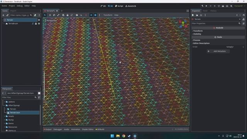The width and height of the screenshot is (247, 139).
Task: Open documentation for the Terrain object
Action: pos(244,19)
